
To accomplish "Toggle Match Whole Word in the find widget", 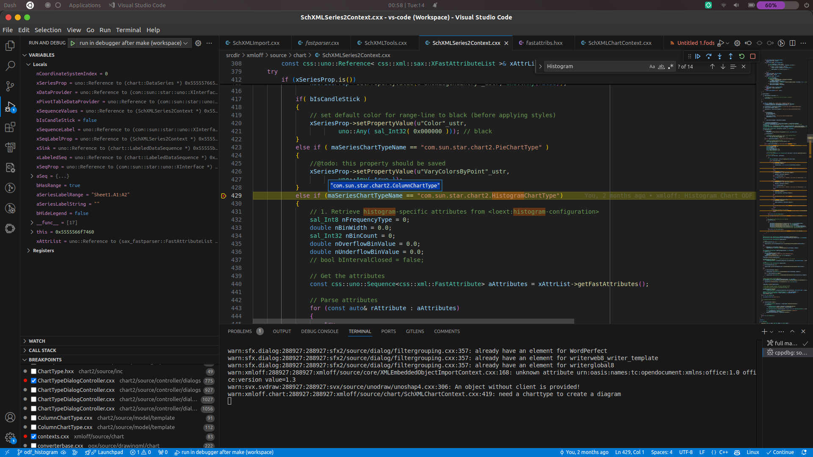I will click(x=661, y=66).
